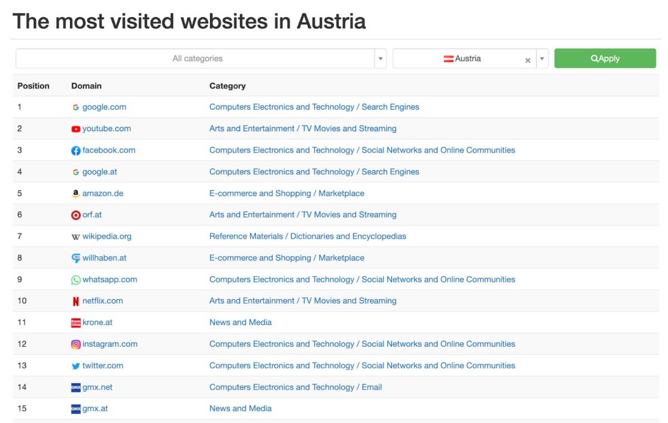This screenshot has height=423, width=668.
Task: Click the Krone favicon beside krone.at
Action: [76, 323]
